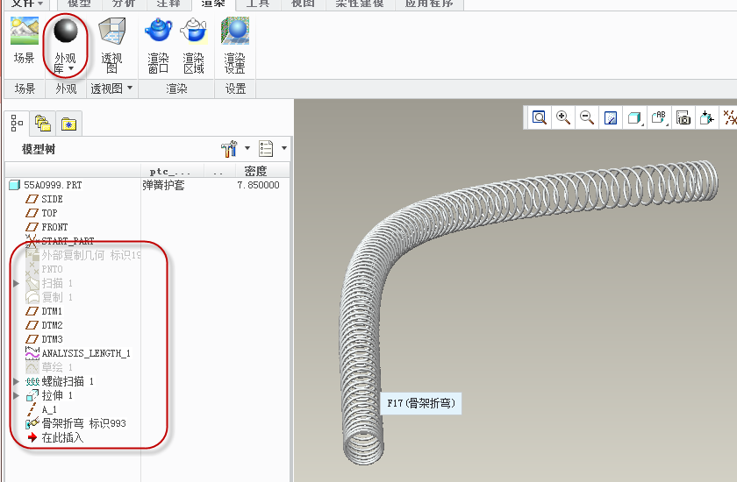Switch to the 注释 ribbon tab
Image resolution: width=737 pixels, height=482 pixels.
coord(168,4)
